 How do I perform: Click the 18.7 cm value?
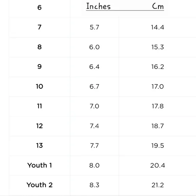coord(157,126)
